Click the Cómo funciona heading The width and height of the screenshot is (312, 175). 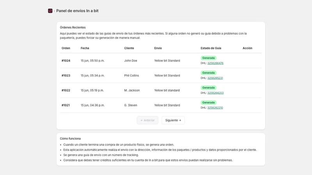70,138
